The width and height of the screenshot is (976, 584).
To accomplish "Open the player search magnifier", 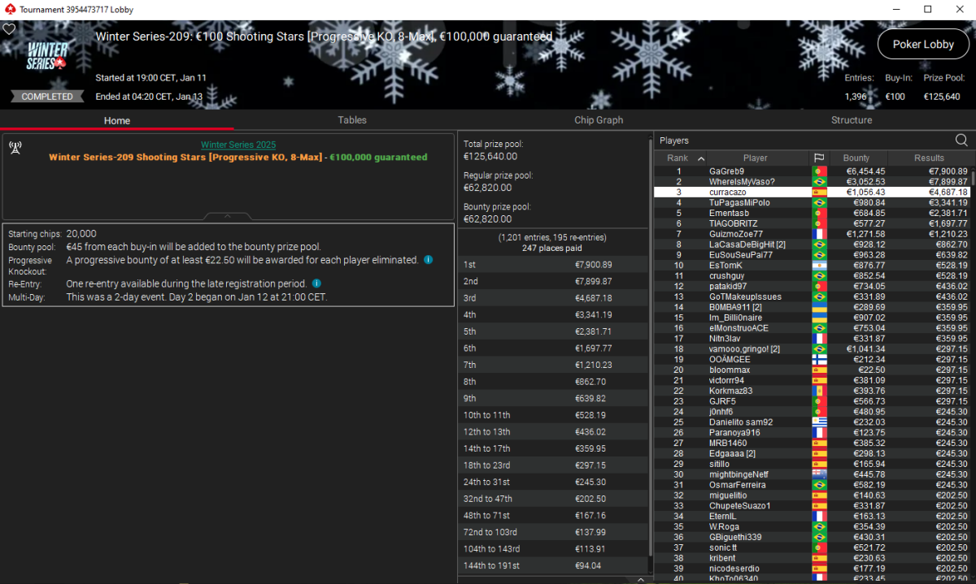I will point(961,141).
